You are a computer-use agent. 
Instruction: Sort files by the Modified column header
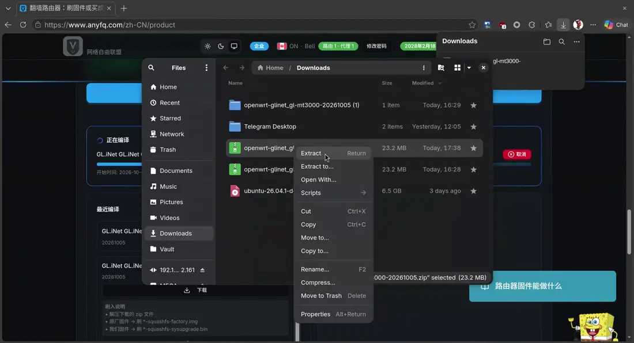pos(427,83)
